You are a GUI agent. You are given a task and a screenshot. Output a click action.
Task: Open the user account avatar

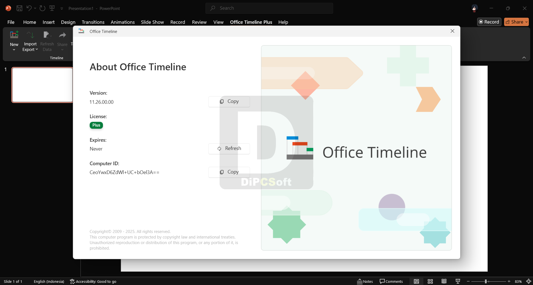pos(474,8)
